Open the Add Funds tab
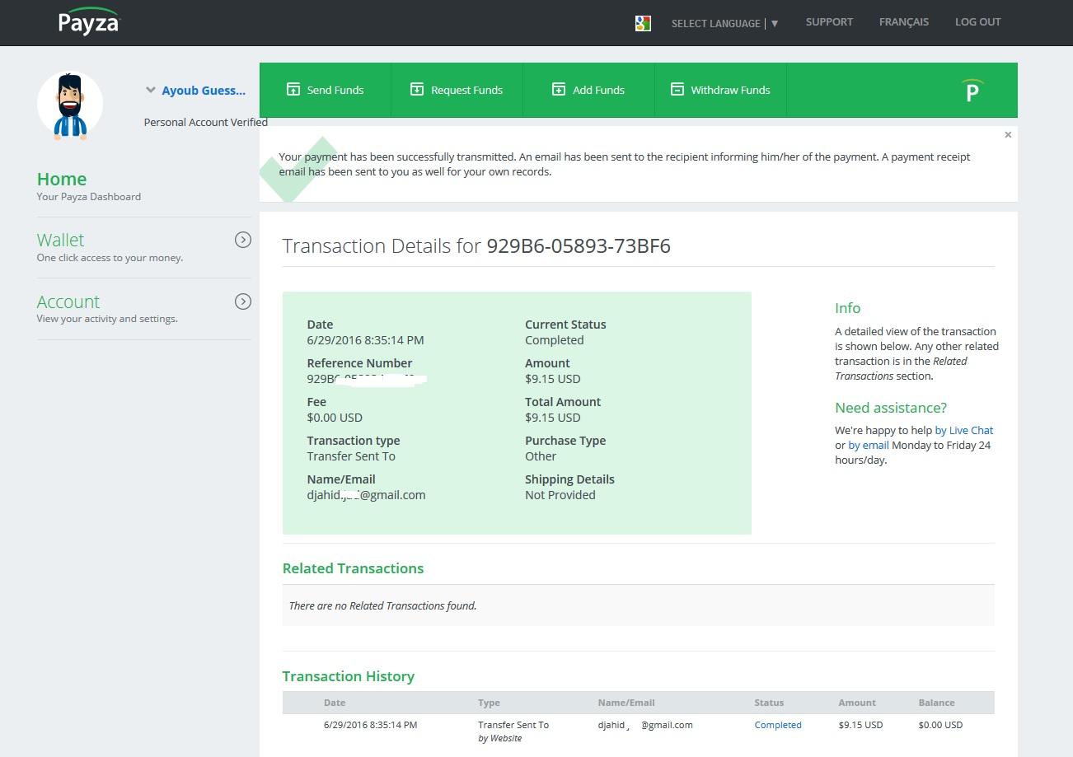The image size is (1073, 757). point(588,90)
